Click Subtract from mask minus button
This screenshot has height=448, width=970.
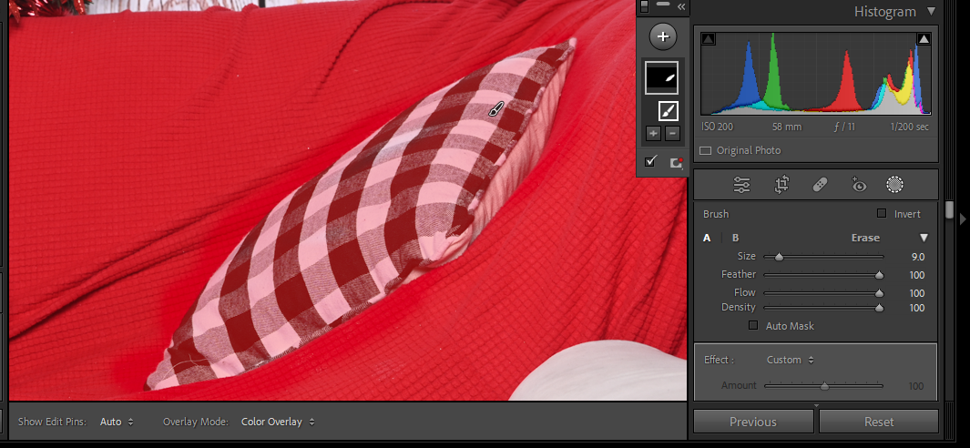pyautogui.click(x=672, y=133)
